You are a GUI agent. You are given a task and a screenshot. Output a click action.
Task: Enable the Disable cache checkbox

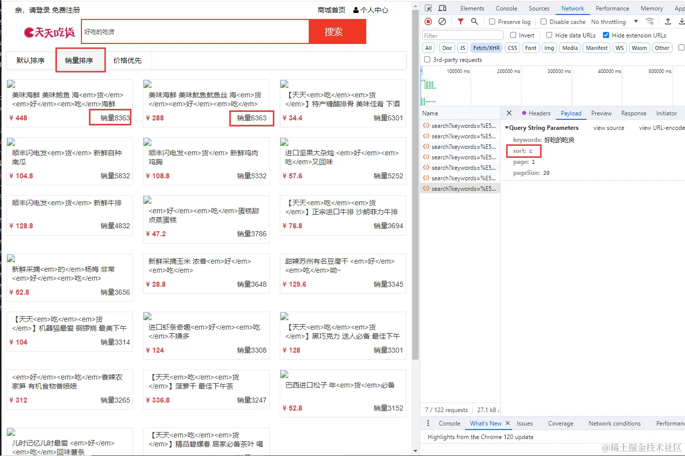pos(544,22)
